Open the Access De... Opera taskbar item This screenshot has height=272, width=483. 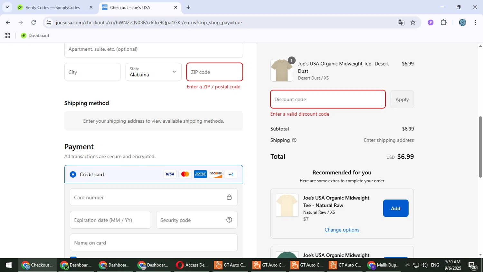point(192,265)
